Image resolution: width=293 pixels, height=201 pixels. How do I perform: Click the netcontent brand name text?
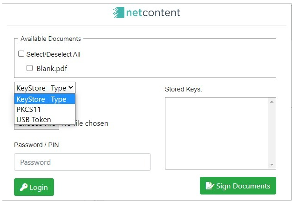[x=153, y=13]
